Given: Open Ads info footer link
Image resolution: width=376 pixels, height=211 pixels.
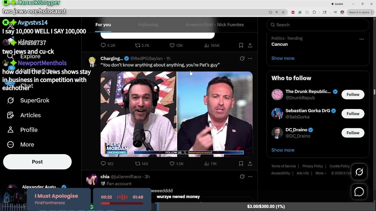Looking at the screenshot, I should 303,173.
